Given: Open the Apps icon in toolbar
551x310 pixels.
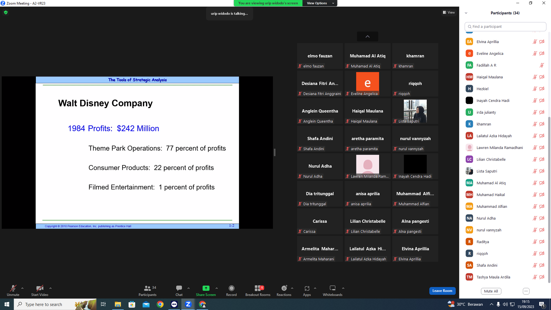Looking at the screenshot, I should (307, 288).
